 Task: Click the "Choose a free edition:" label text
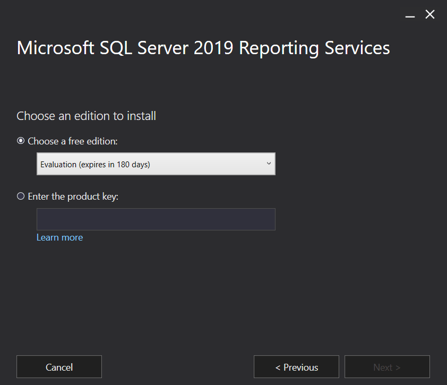(x=73, y=141)
